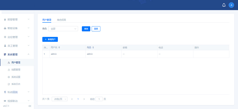The width and height of the screenshot is (238, 109).
Task: Collapse sidebar with double-chevron icon
Action: pos(30,106)
